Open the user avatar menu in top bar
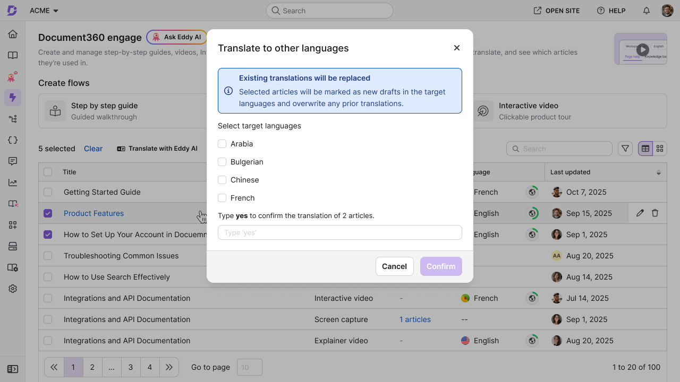680x382 pixels. click(667, 11)
